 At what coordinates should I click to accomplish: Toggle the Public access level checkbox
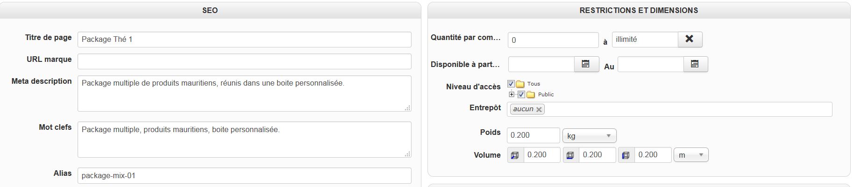point(521,94)
